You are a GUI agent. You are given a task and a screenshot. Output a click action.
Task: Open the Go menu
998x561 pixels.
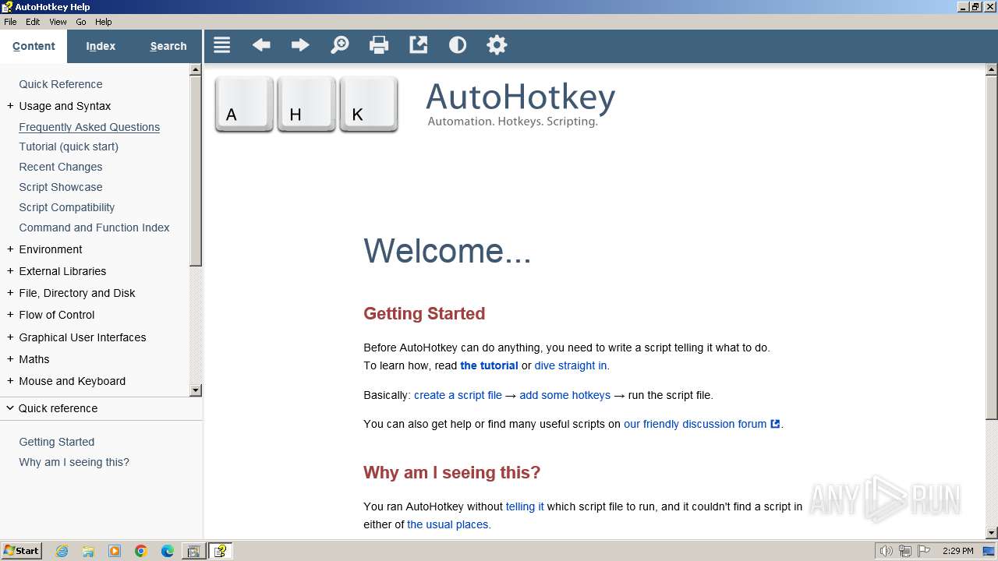point(81,22)
